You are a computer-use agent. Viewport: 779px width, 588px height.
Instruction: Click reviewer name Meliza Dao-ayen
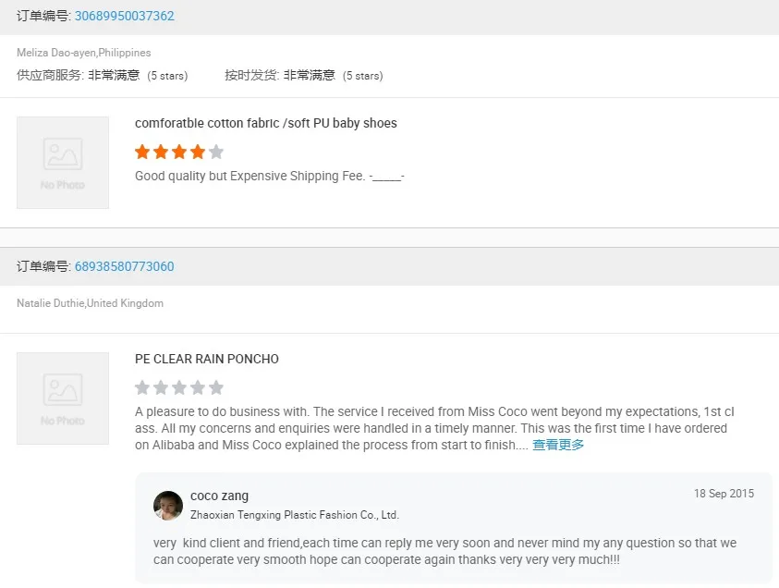click(x=56, y=53)
